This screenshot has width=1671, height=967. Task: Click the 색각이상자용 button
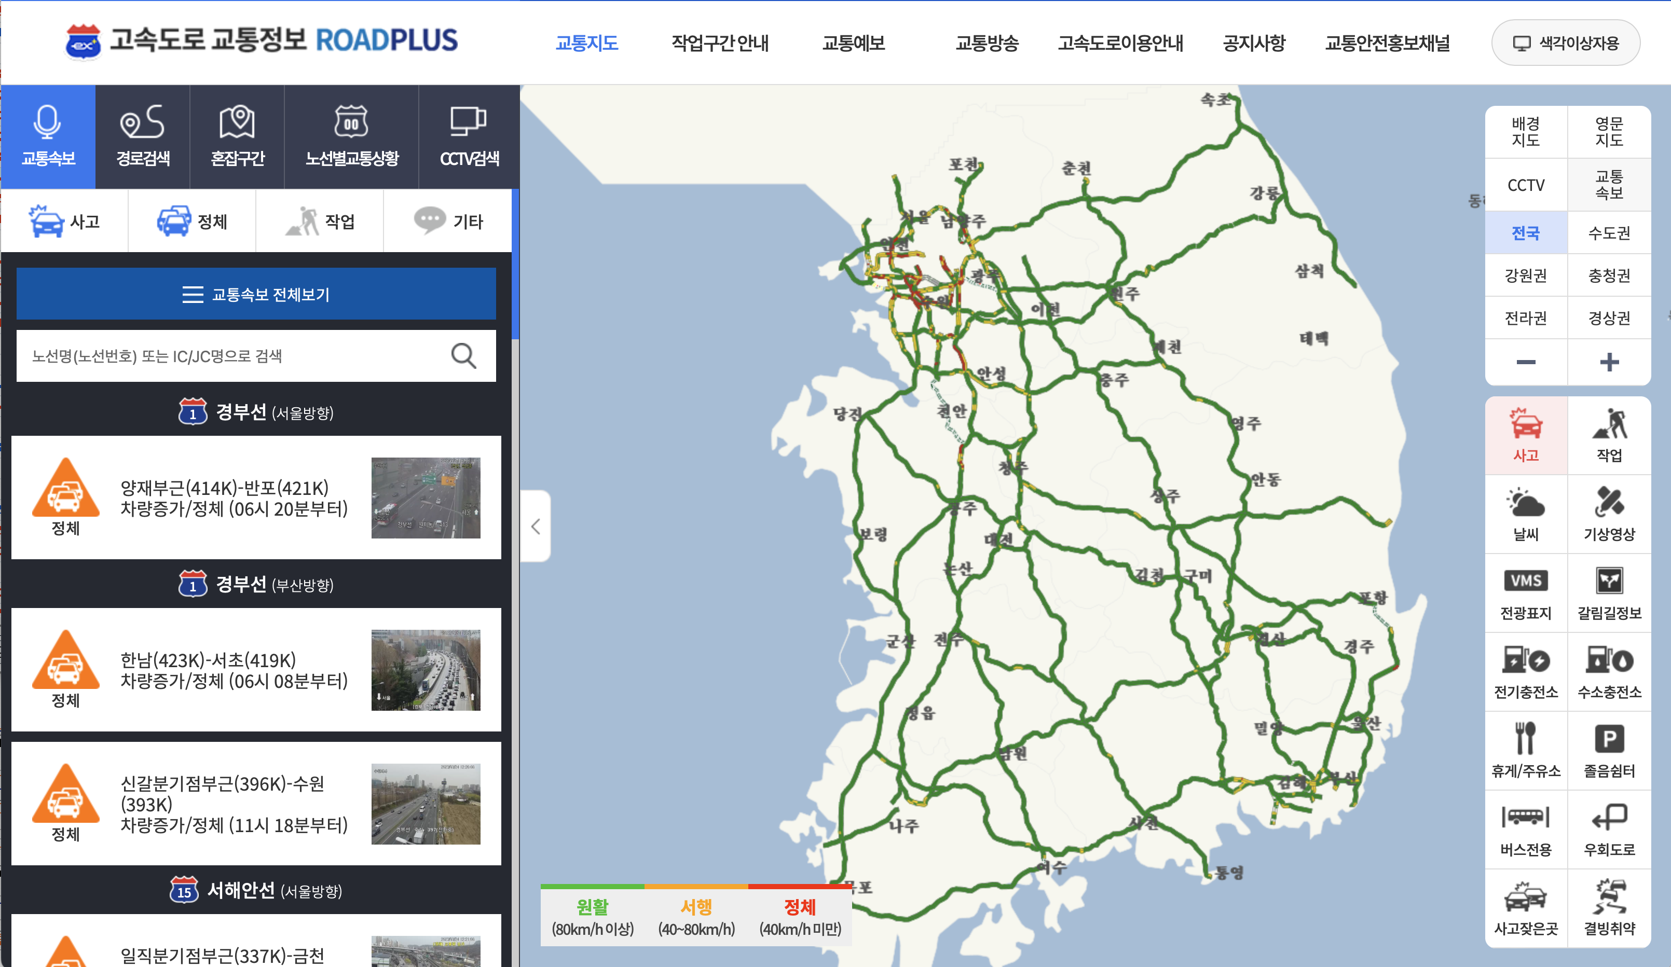[1566, 43]
